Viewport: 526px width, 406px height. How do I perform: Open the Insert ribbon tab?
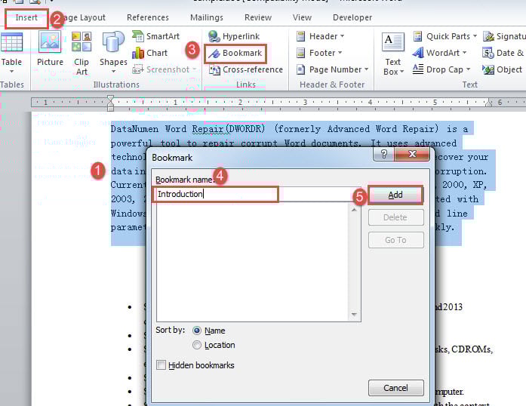coord(26,18)
